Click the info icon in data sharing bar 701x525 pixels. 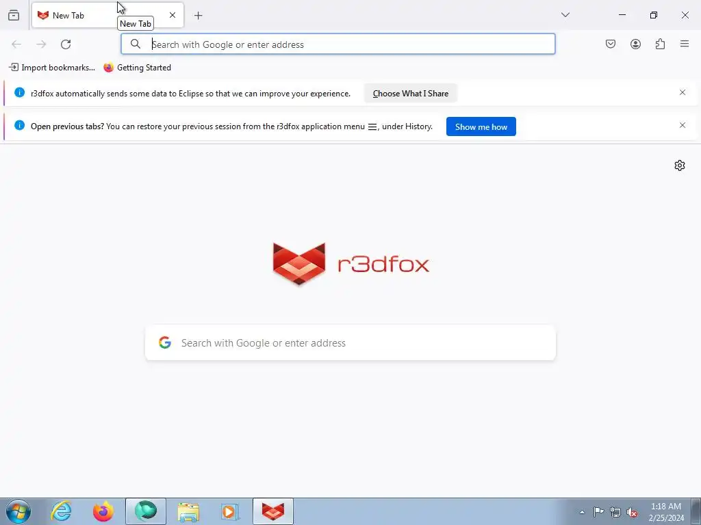(x=19, y=92)
